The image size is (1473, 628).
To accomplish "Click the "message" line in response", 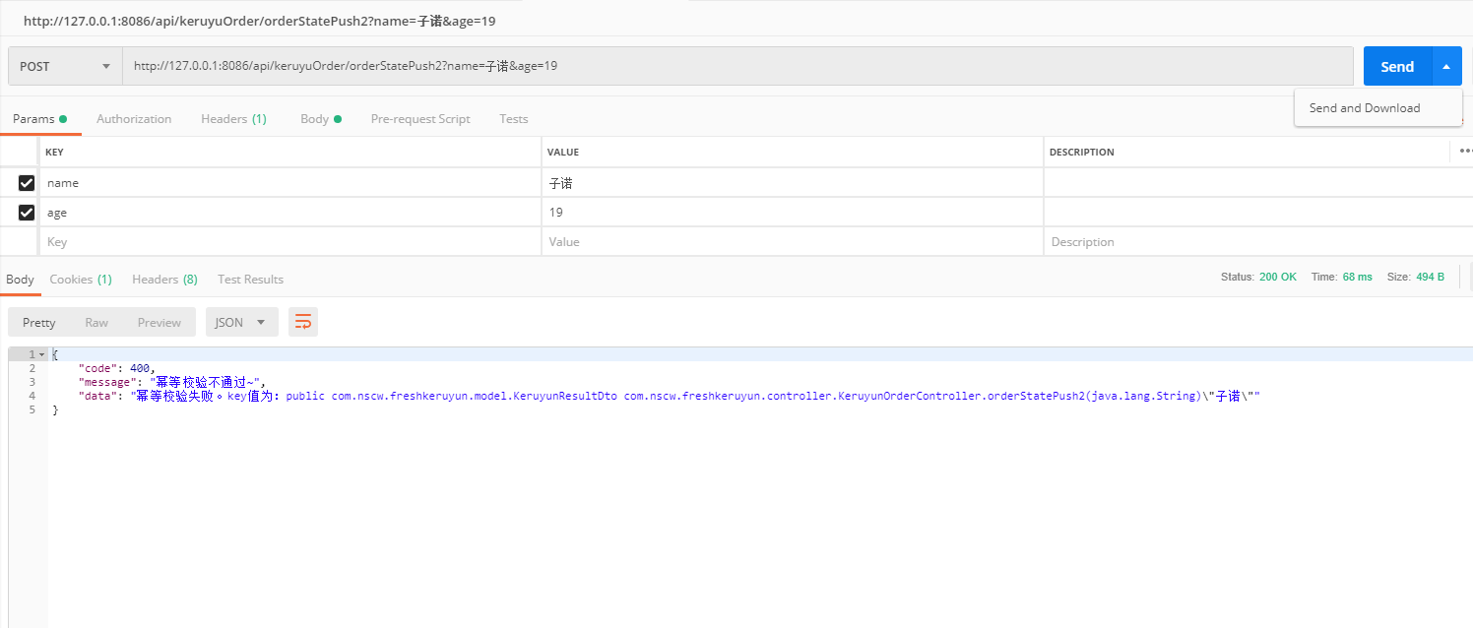I will [x=172, y=382].
